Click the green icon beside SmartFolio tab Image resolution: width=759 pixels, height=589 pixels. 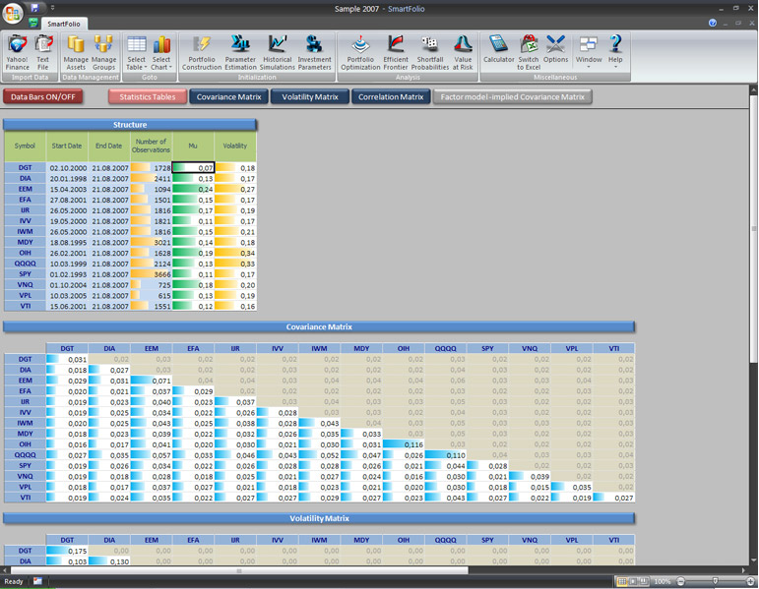point(32,23)
